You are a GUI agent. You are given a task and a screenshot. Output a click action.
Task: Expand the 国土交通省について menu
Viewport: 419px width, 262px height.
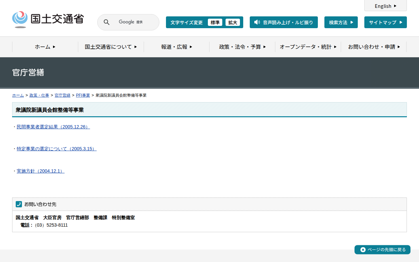coord(111,47)
